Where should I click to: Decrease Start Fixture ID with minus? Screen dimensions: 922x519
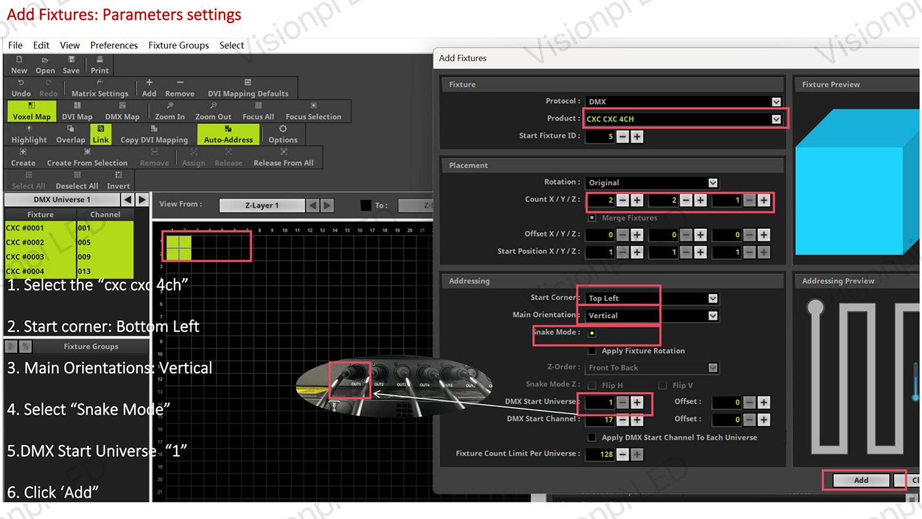[x=623, y=137]
